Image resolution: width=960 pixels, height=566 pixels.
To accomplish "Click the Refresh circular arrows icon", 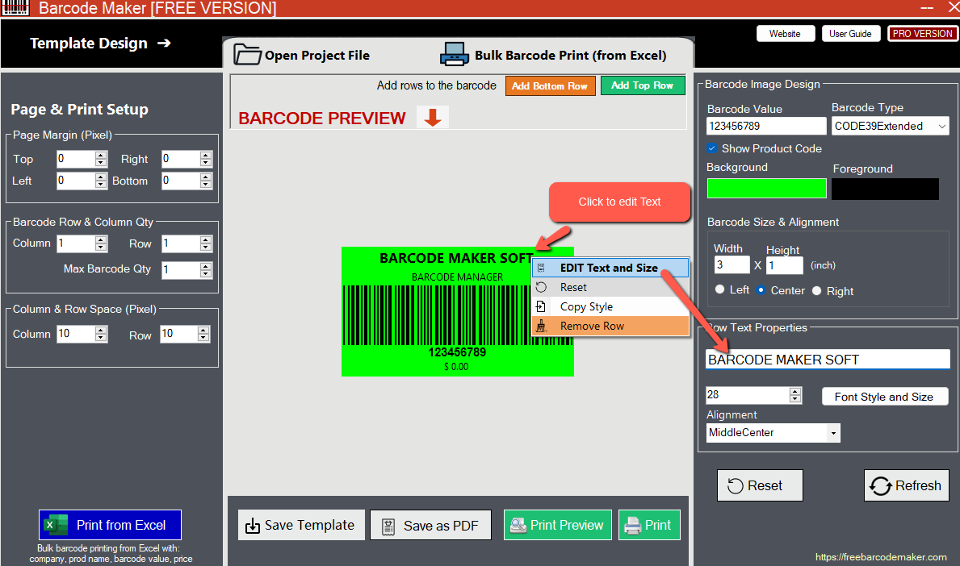I will point(880,486).
